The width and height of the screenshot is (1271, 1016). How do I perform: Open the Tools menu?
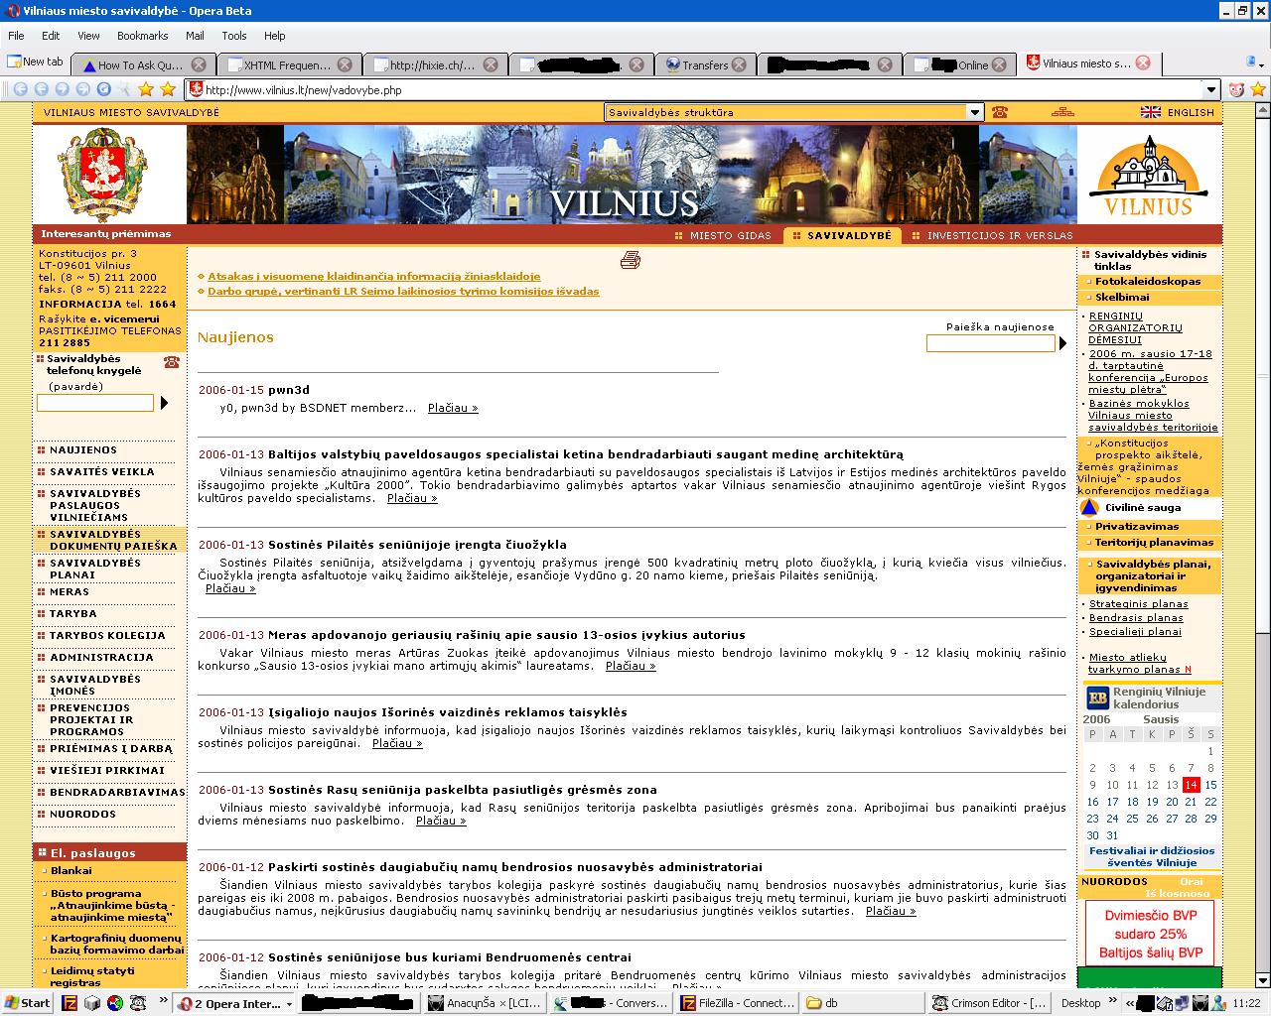(234, 36)
